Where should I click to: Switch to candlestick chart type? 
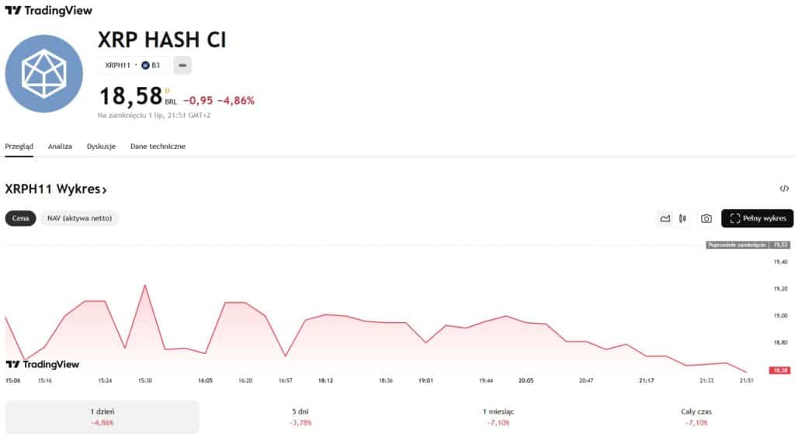tap(683, 218)
